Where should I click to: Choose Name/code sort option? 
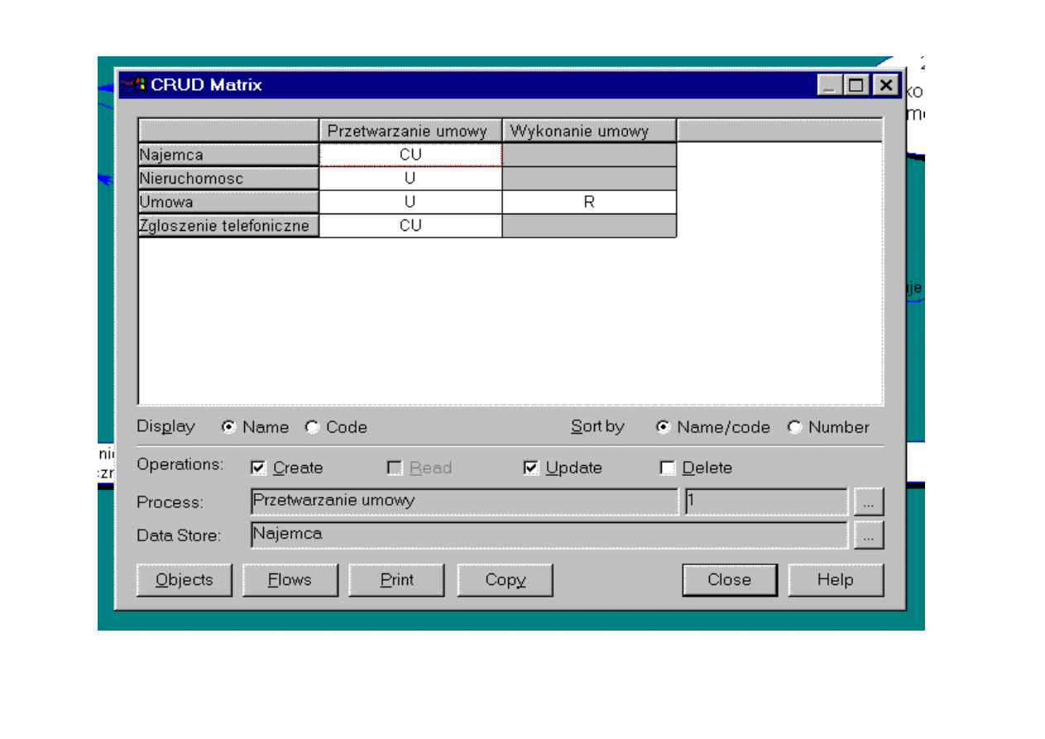[x=664, y=428]
